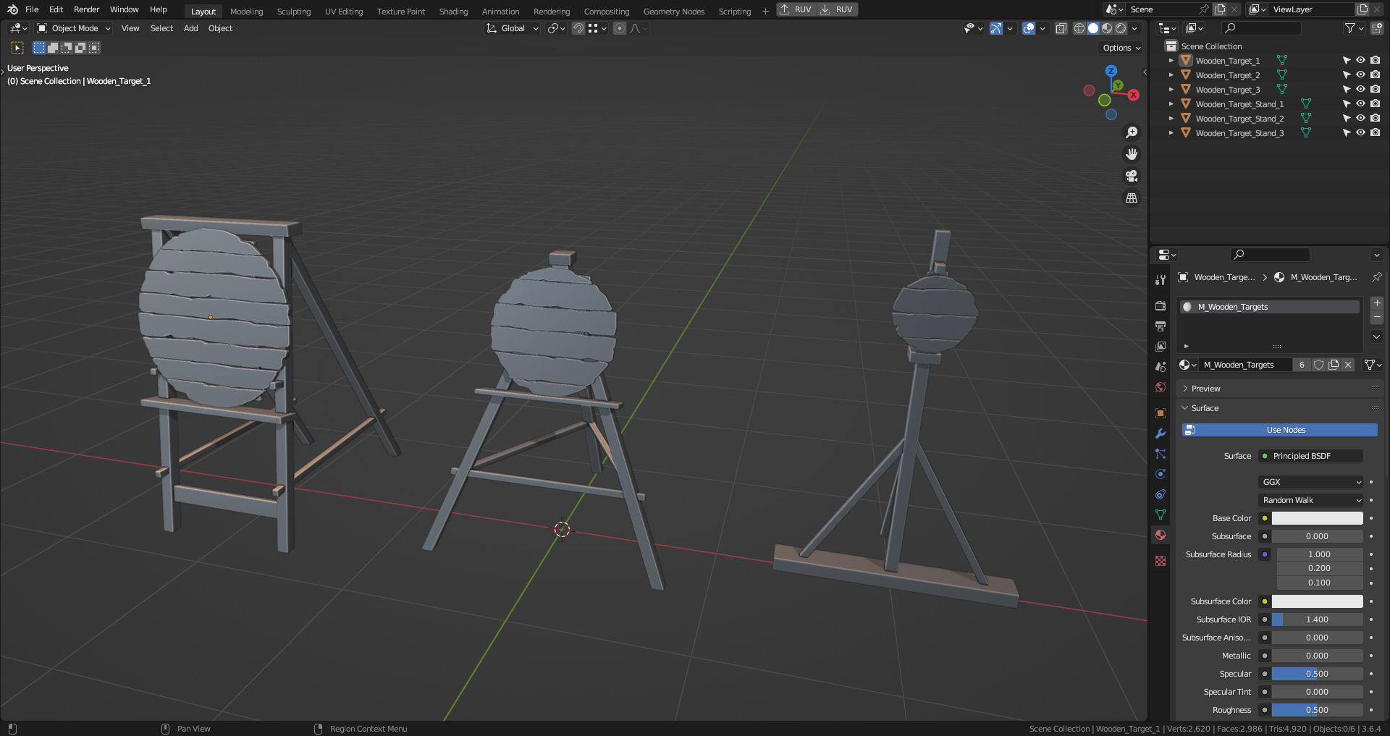This screenshot has width=1390, height=736.
Task: Click the pan hand viewport gizmo
Action: pyautogui.click(x=1132, y=154)
